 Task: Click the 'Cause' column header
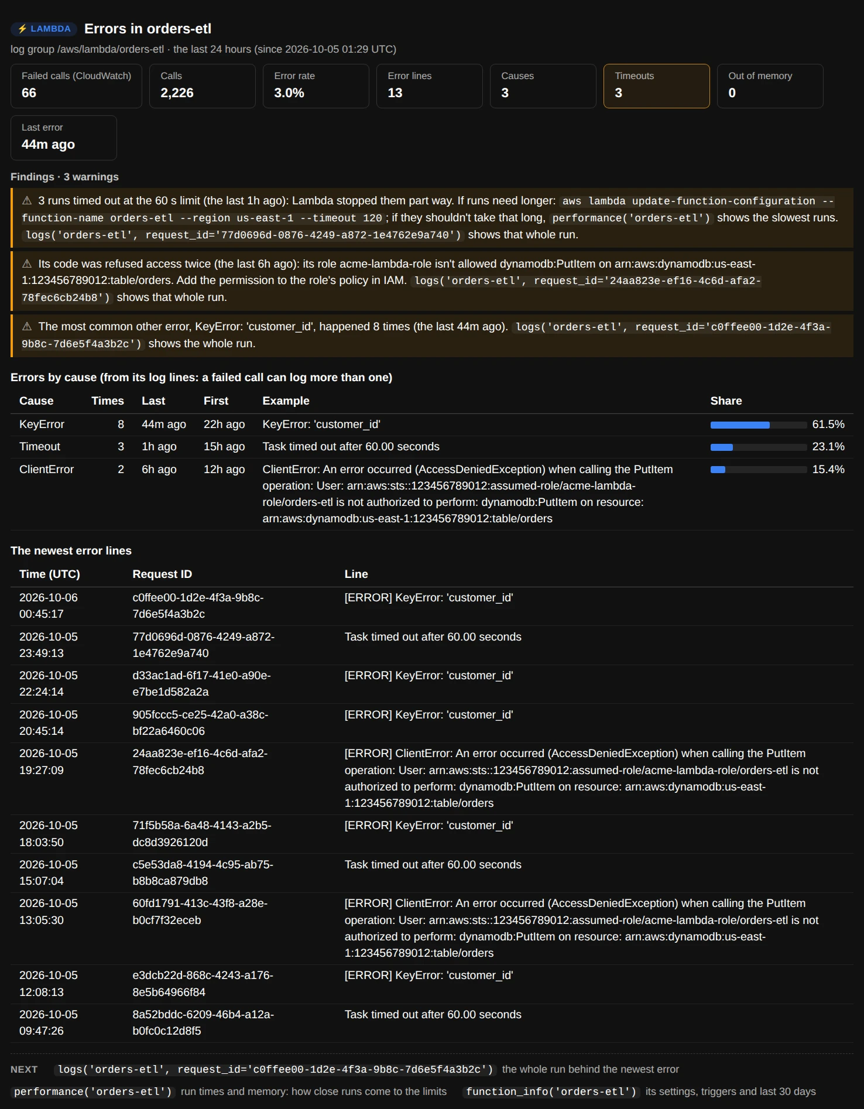tap(36, 401)
